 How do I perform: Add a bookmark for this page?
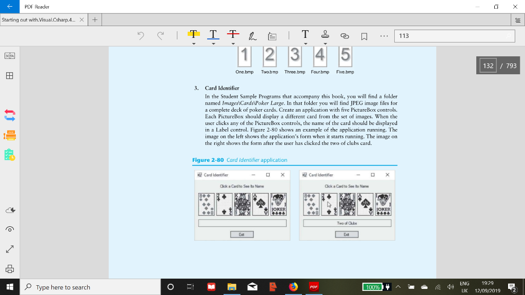(365, 35)
